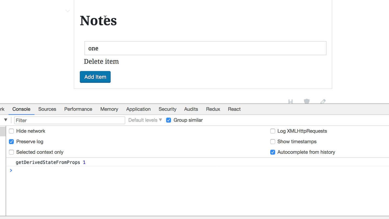Uncheck the Preserve log checkbox

(x=11, y=142)
